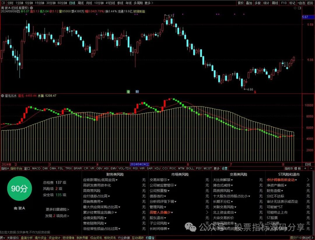The height and width of the screenshot is (240, 315).
Task: Expand 更多 periods at the top bar
Action: [x=149, y=3]
